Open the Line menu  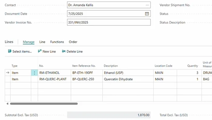click(x=42, y=42)
